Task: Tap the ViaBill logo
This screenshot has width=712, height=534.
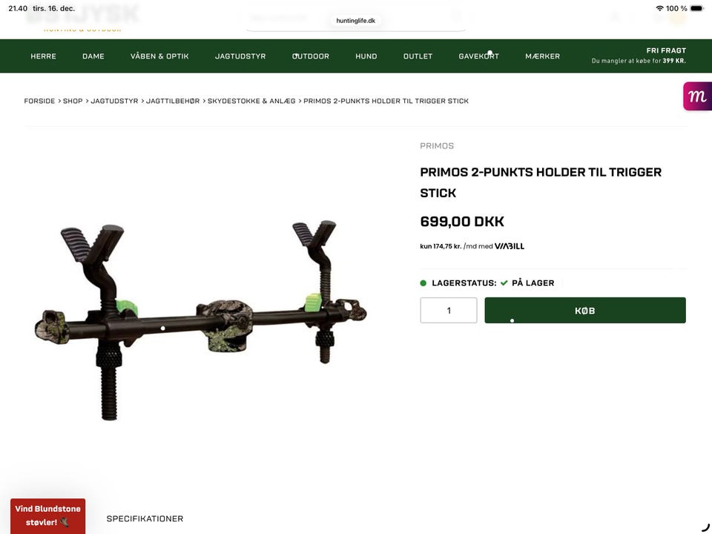Action: (x=509, y=246)
